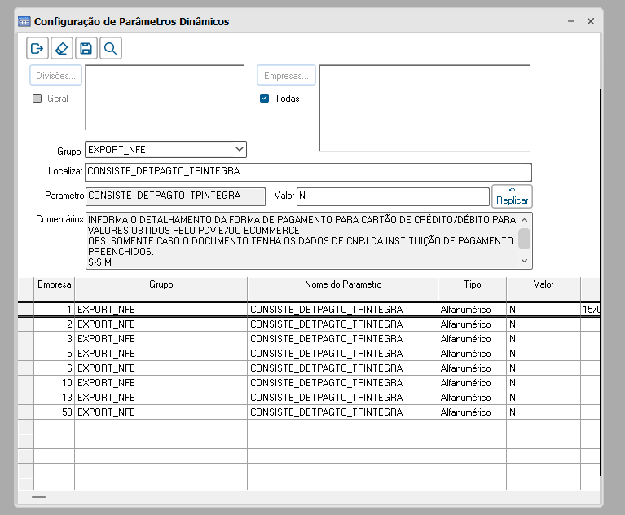625x515 pixels.
Task: Uncheck the Todas checkbox
Action: point(264,98)
